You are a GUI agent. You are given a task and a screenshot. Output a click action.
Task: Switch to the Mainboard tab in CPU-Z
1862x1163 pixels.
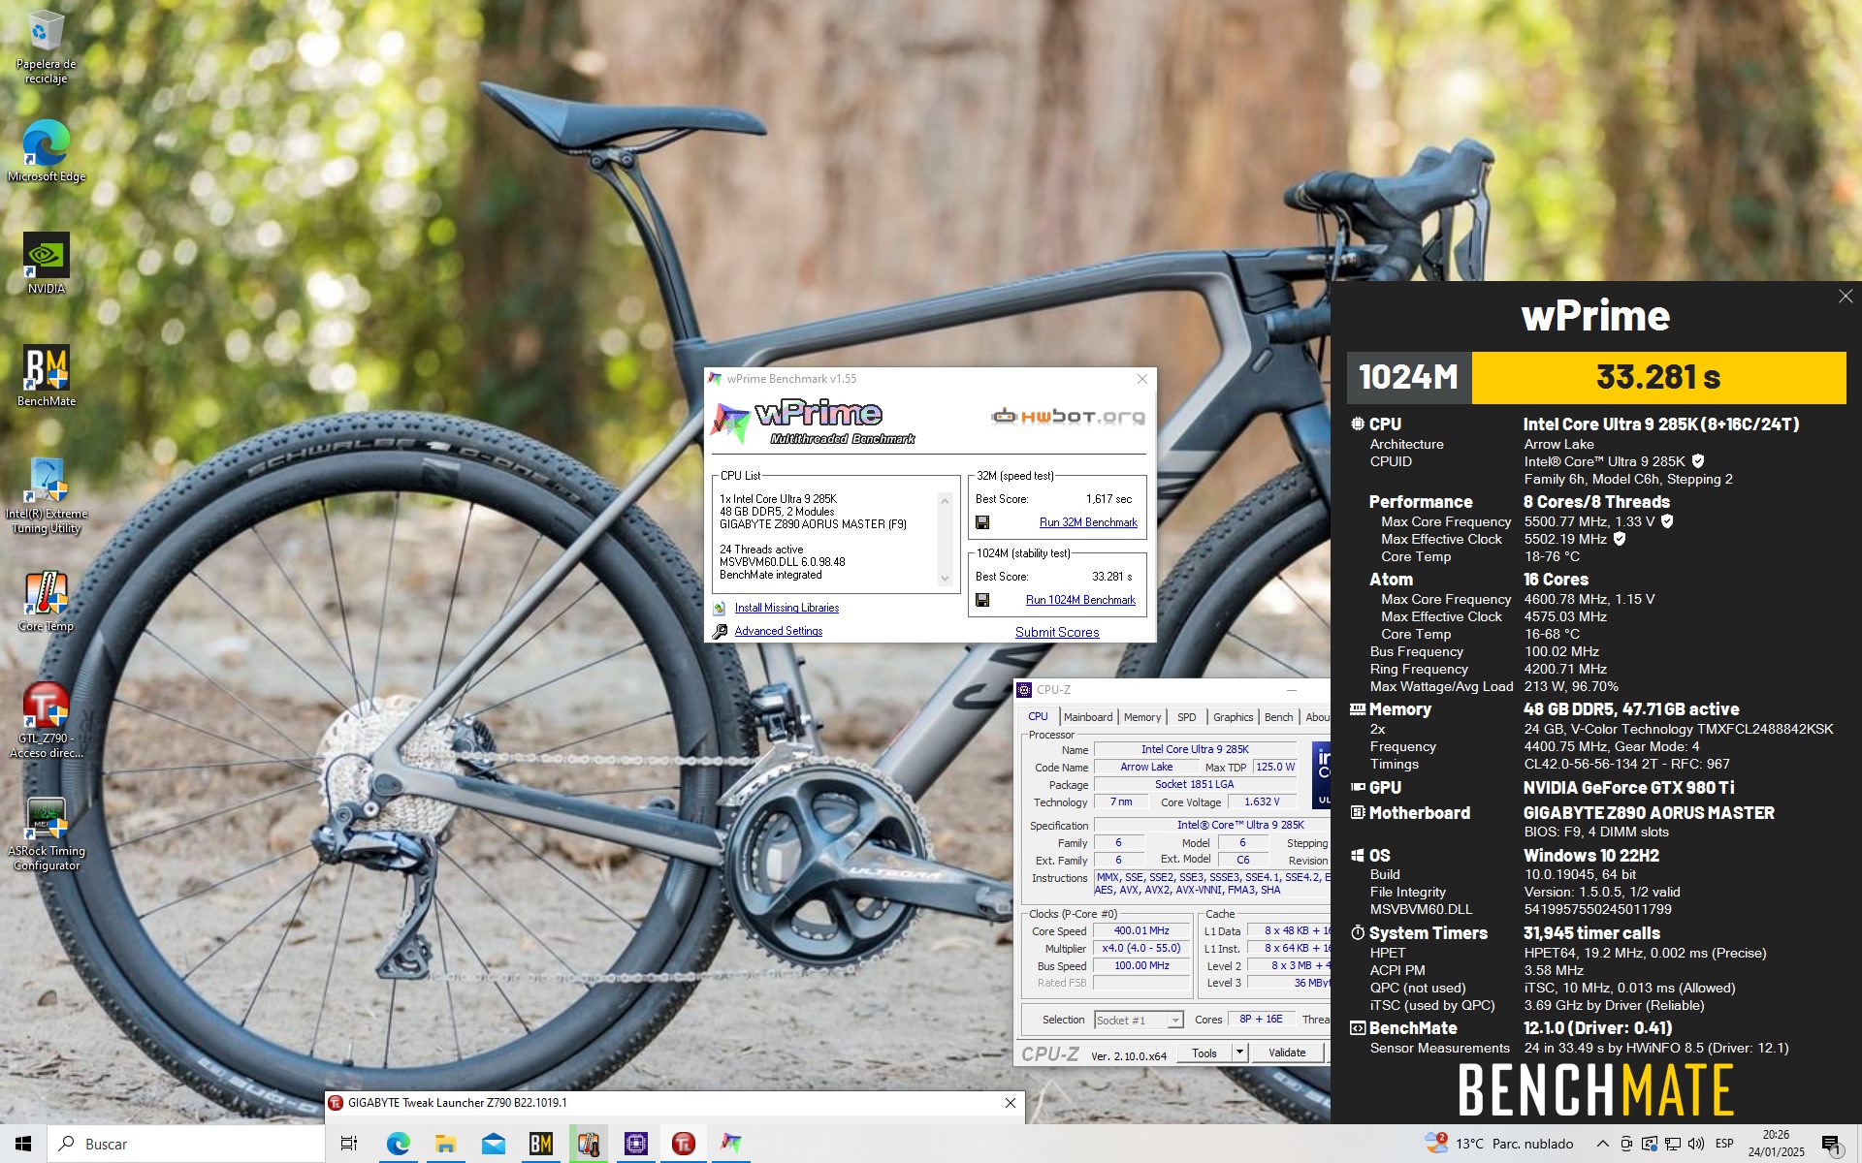[x=1088, y=717]
